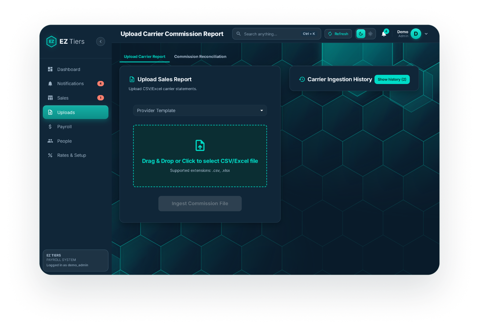Click the Refresh button

click(x=338, y=34)
